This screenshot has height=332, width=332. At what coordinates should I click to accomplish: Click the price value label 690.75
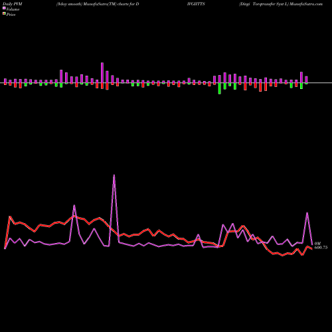pos(321,248)
